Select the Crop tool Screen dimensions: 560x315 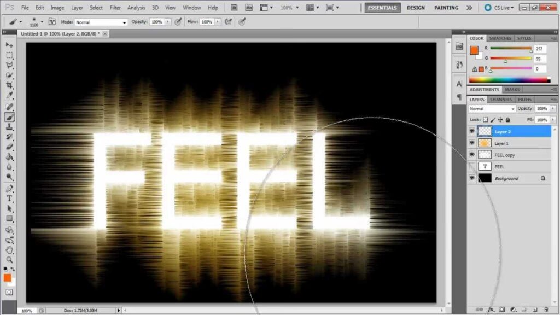click(x=9, y=85)
